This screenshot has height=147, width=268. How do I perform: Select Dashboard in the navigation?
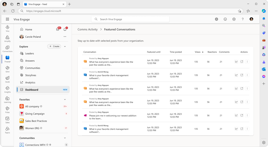pyautogui.click(x=32, y=90)
